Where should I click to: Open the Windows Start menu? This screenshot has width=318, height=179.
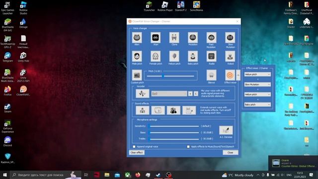coord(4,175)
